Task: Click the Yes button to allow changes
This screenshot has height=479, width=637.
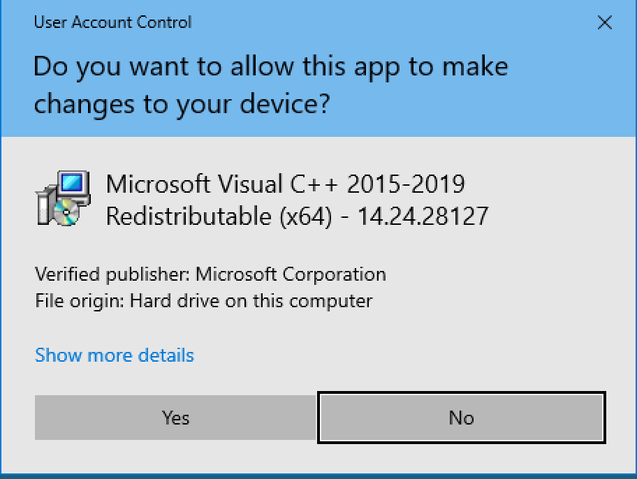Action: [175, 418]
